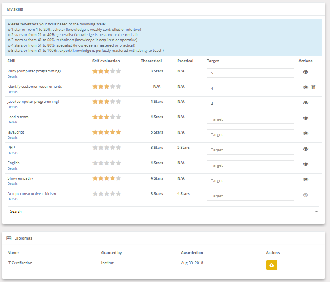Image resolution: width=330 pixels, height=282 pixels.
Task: Open Details under Accept constructive criticism
Action: coord(13,199)
